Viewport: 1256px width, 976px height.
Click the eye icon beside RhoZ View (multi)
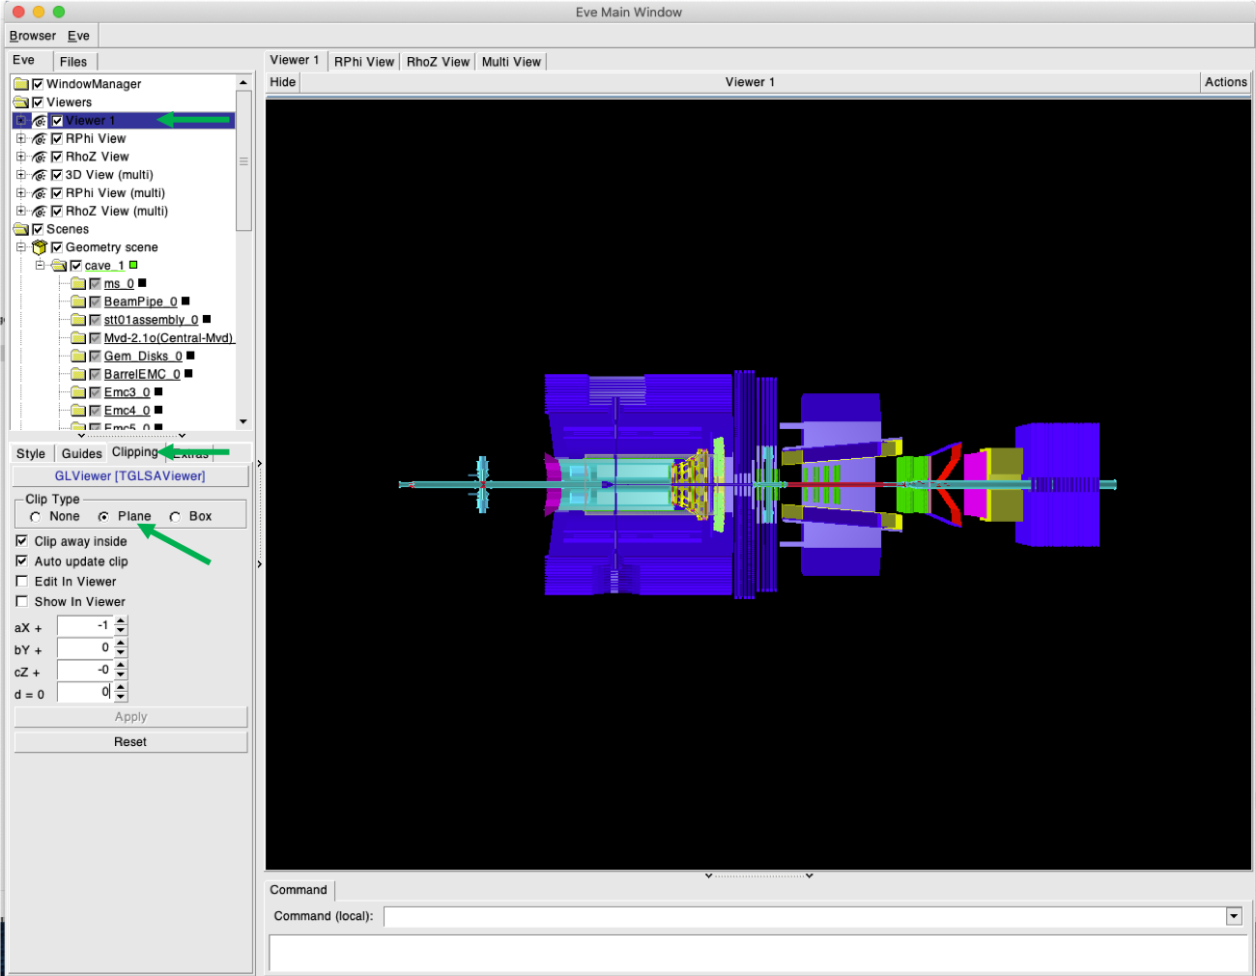coord(39,212)
